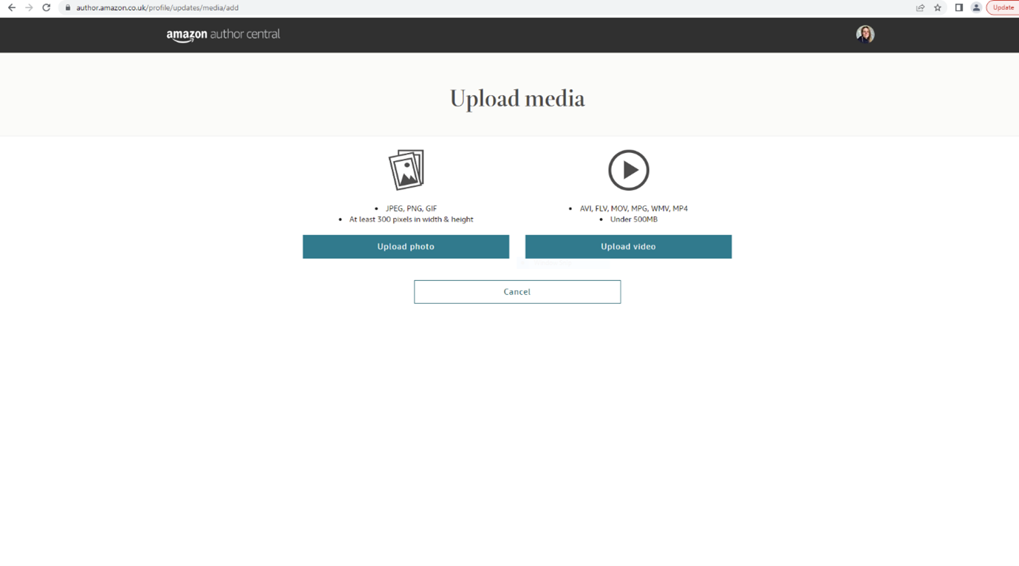The height and width of the screenshot is (566, 1019).
Task: Go back to the previous page
Action: (x=12, y=8)
